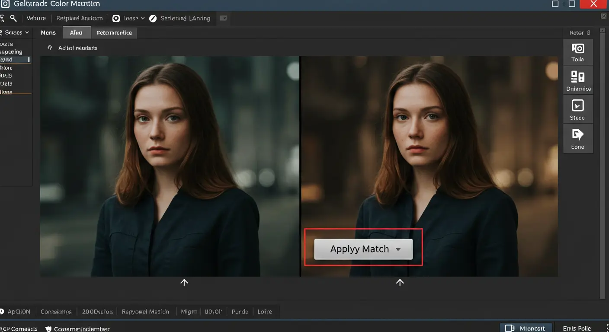Click the Serletied LAnring toolbar label
Image resolution: width=609 pixels, height=332 pixels.
(185, 18)
